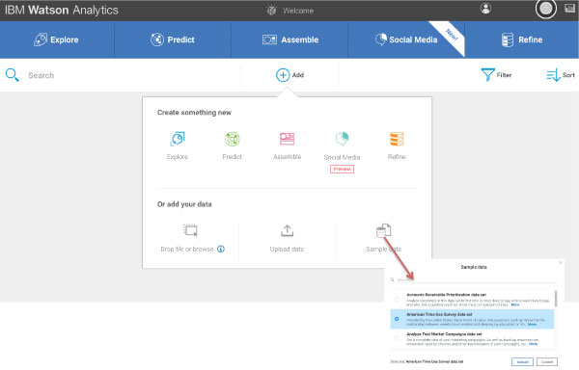Focus search field in Sample data dialog
The height and width of the screenshot is (370, 579).
click(474, 279)
